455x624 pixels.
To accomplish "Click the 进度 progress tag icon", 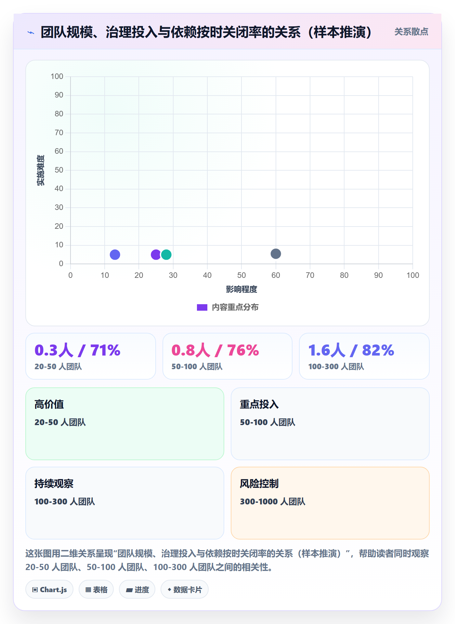I will [x=129, y=590].
